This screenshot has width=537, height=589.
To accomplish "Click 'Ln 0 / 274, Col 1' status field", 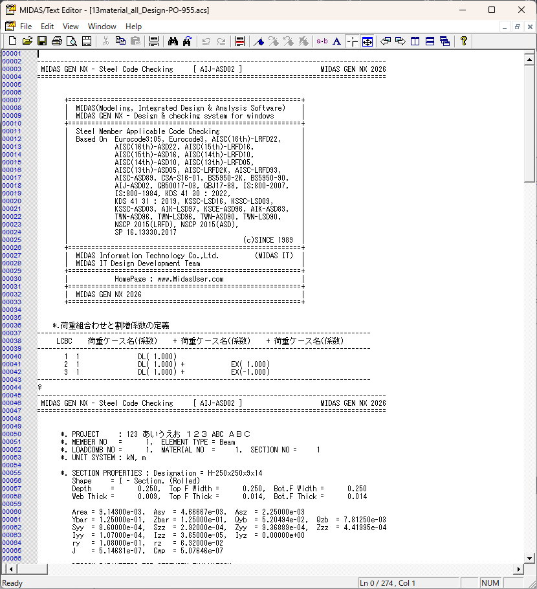I will pos(408,583).
